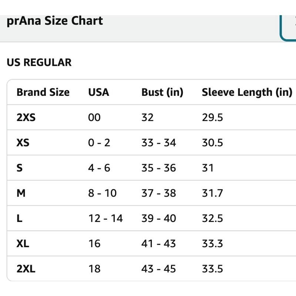Select the XL size row label
Screen dimensions: 296x296
click(x=23, y=243)
